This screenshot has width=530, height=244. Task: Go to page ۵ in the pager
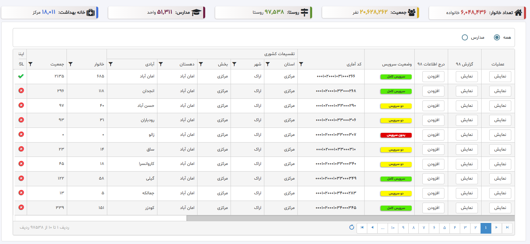tap(444, 228)
